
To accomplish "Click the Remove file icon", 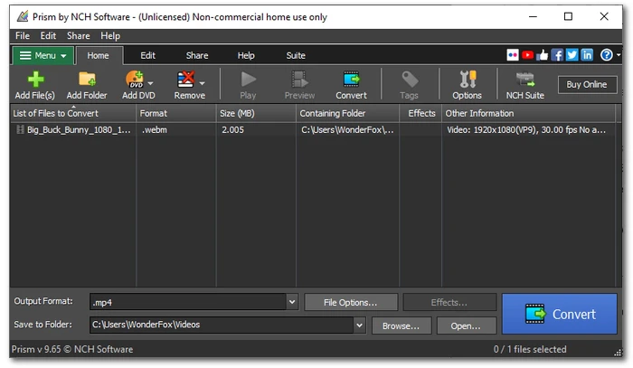I will click(x=185, y=79).
